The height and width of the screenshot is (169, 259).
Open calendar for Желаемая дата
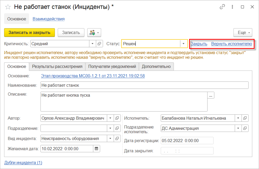(x=97, y=149)
